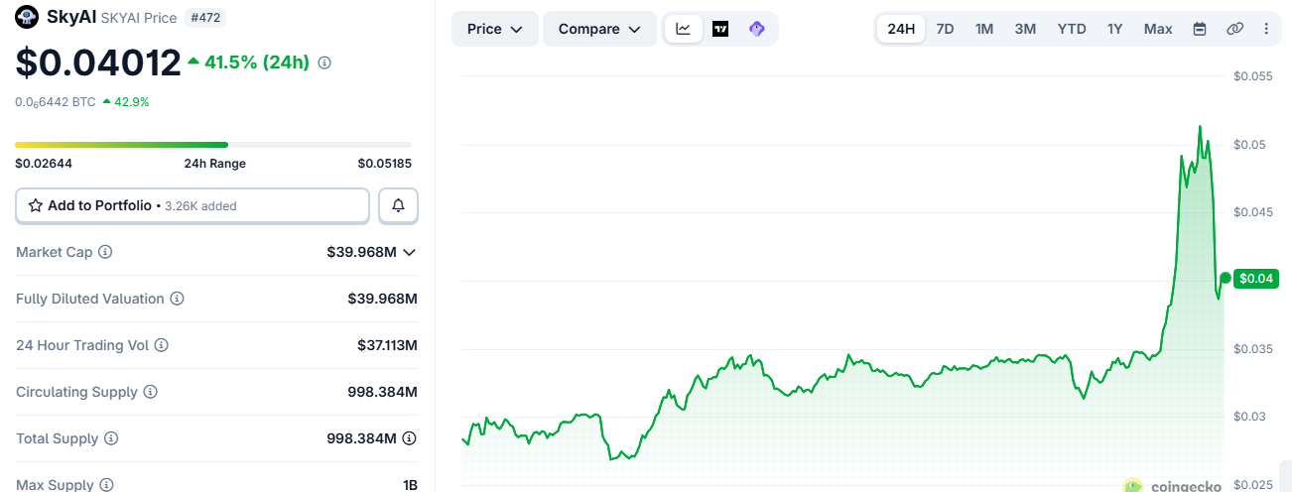Open calendar date range picker icon
The image size is (1292, 492).
[x=1200, y=29]
